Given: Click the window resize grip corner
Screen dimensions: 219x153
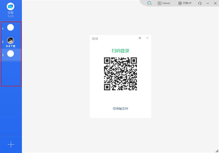Looking at the screenshot, I should coord(217,151).
